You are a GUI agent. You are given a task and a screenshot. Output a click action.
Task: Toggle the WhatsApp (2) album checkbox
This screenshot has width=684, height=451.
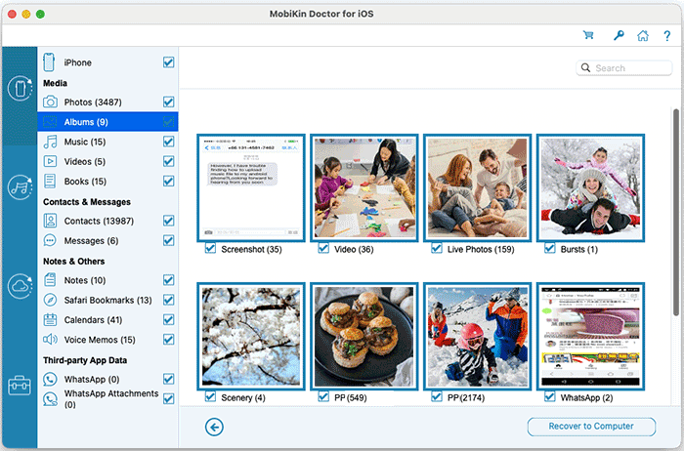click(549, 397)
